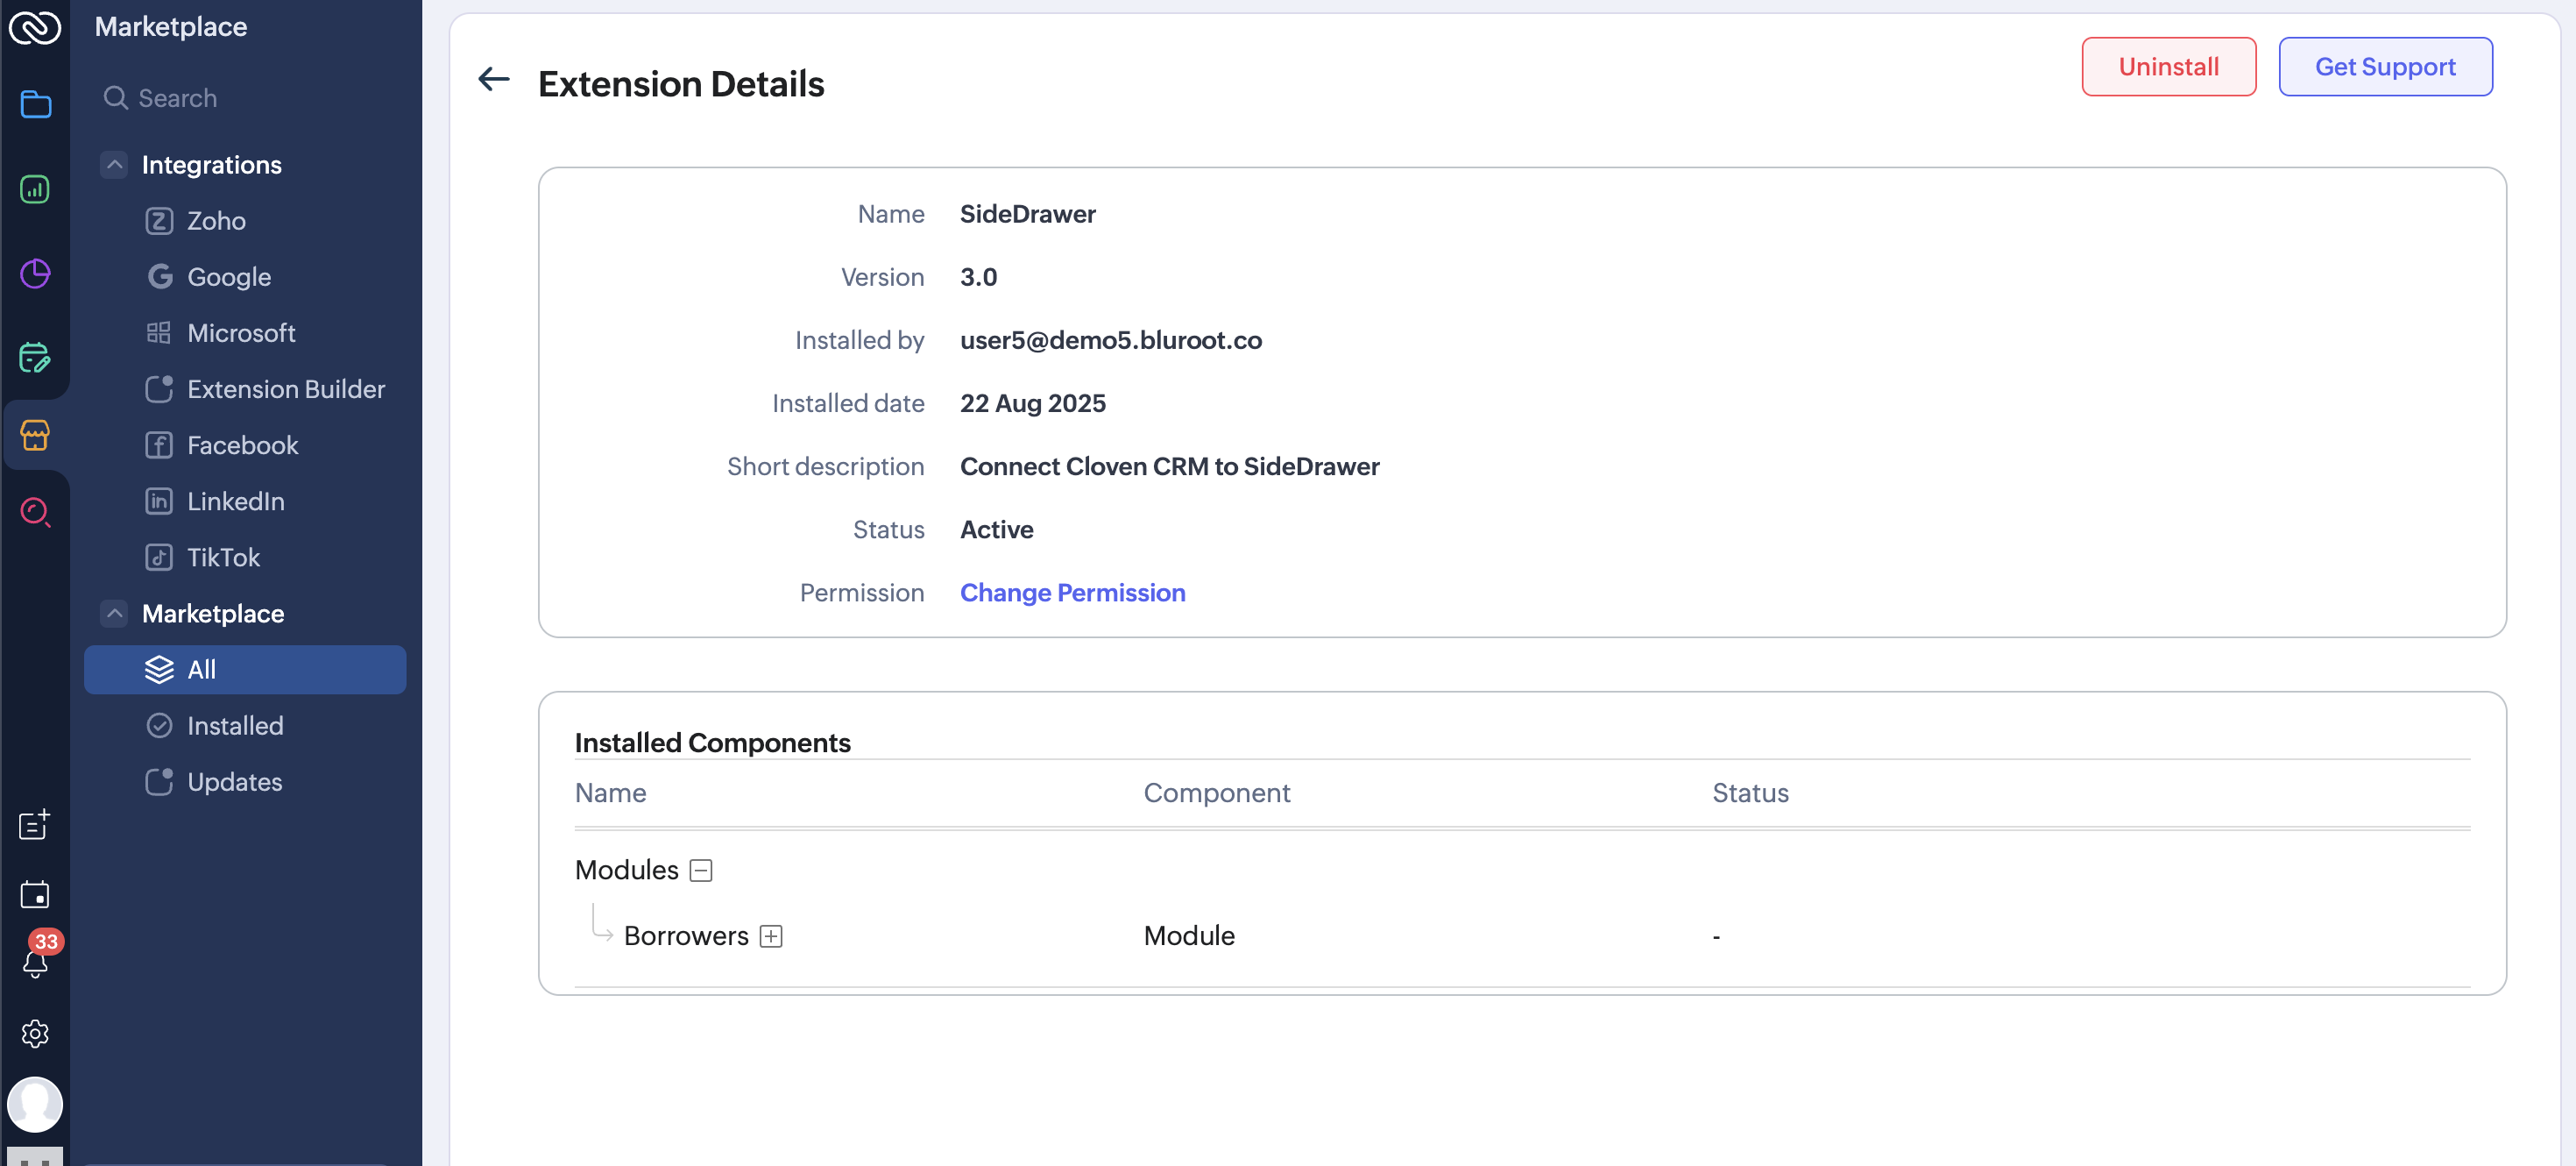Click the Change Permission link

coord(1072,592)
